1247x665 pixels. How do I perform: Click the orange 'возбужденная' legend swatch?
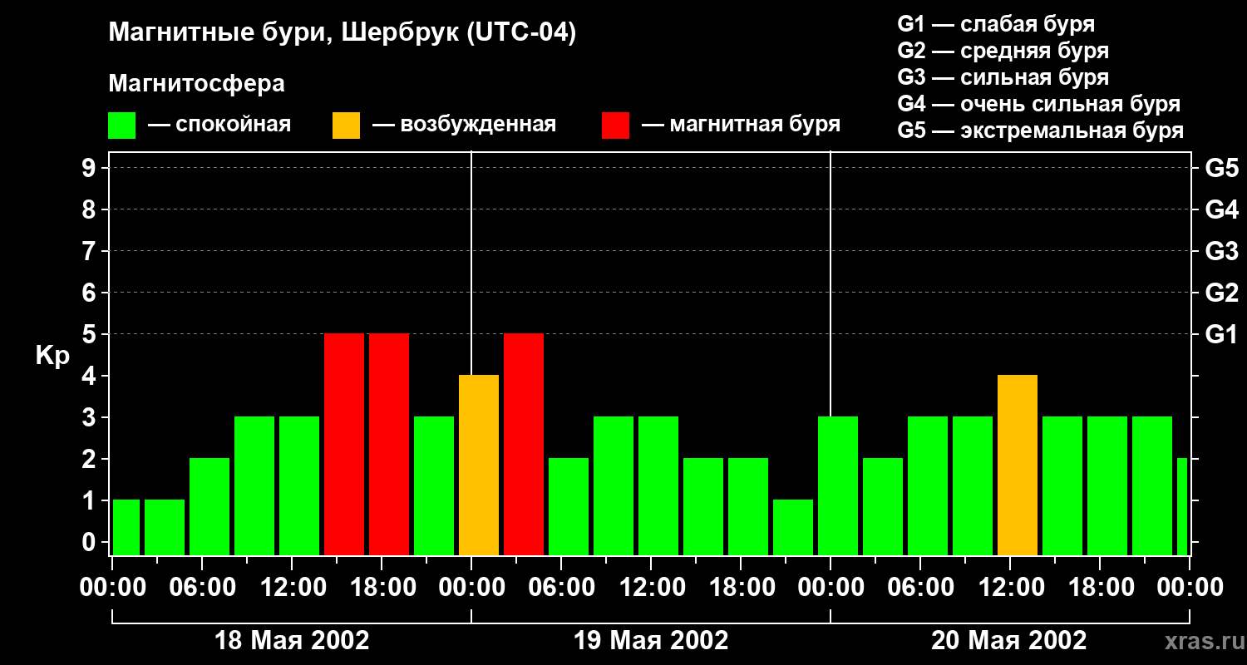click(x=346, y=125)
